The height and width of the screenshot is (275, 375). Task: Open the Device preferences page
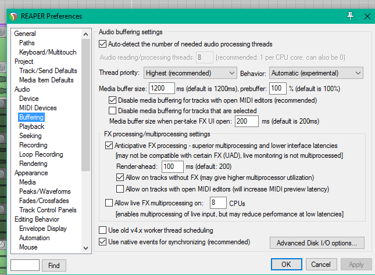[29, 99]
